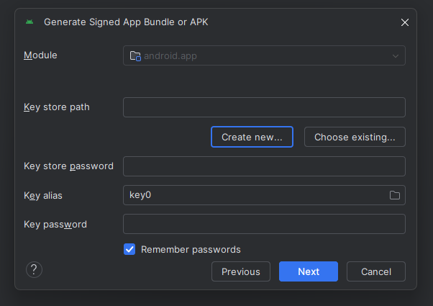Close the Generate Signed App Bundle dialog
This screenshot has width=433, height=306.
pos(405,22)
